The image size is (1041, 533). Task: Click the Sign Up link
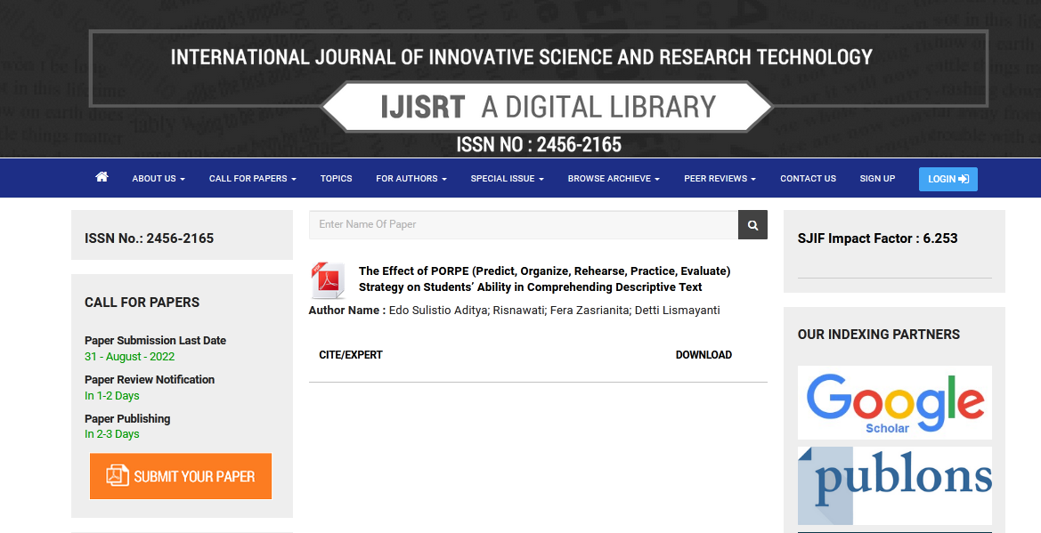(877, 179)
